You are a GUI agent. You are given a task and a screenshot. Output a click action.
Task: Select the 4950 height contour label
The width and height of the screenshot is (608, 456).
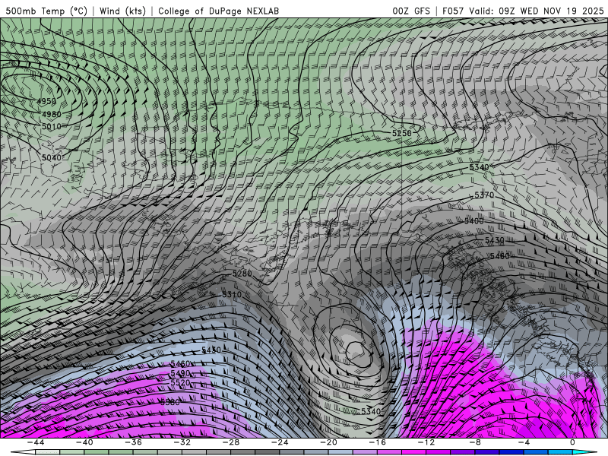[x=46, y=101]
